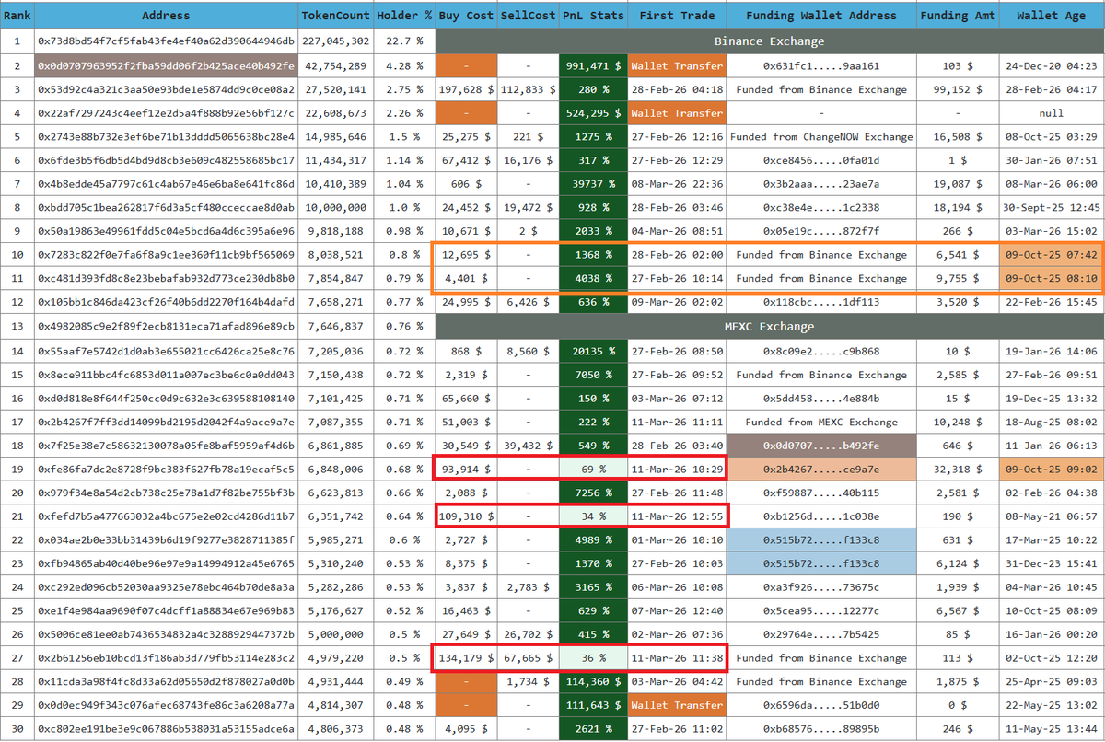This screenshot has width=1105, height=742.
Task: Click Funded from ChangeNOW Exchange cell
Action: click(821, 136)
